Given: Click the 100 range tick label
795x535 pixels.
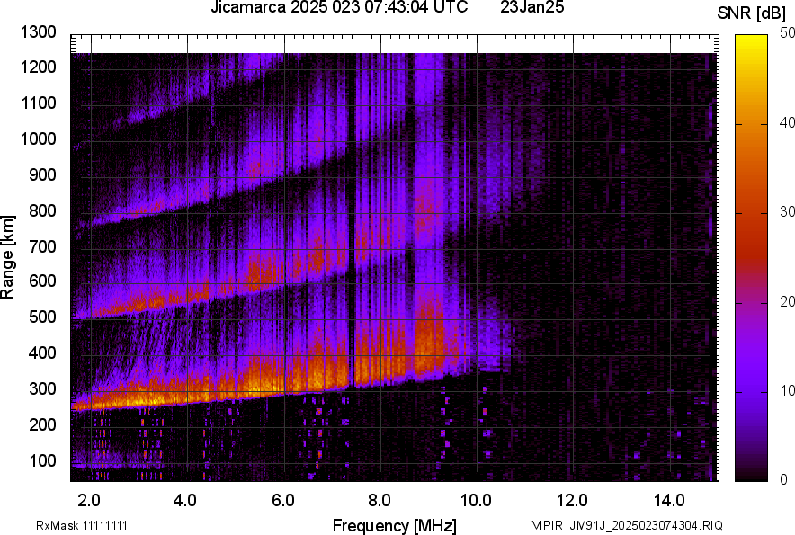Looking at the screenshot, I should point(42,460).
